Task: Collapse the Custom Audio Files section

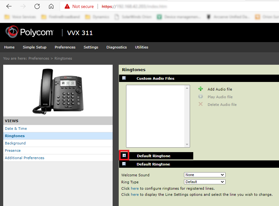Action: click(x=124, y=78)
